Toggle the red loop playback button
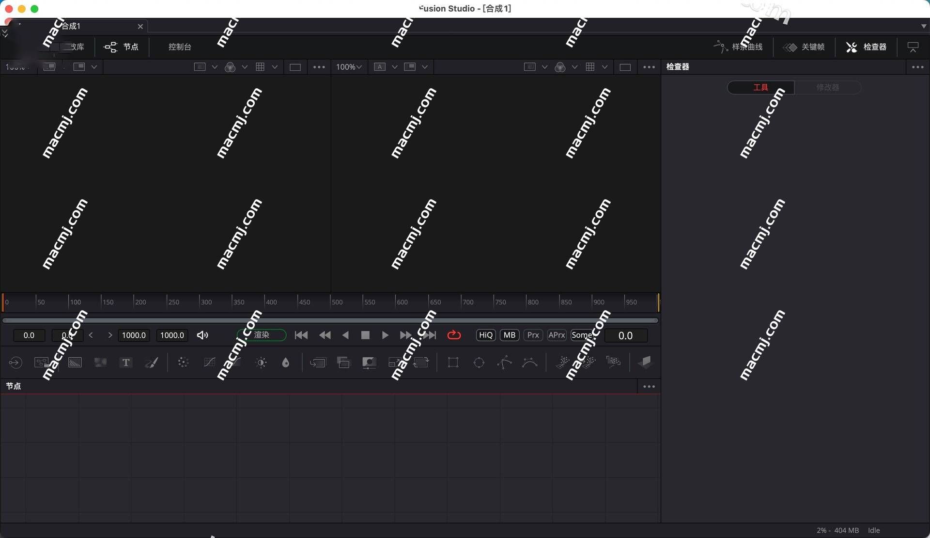 (454, 335)
